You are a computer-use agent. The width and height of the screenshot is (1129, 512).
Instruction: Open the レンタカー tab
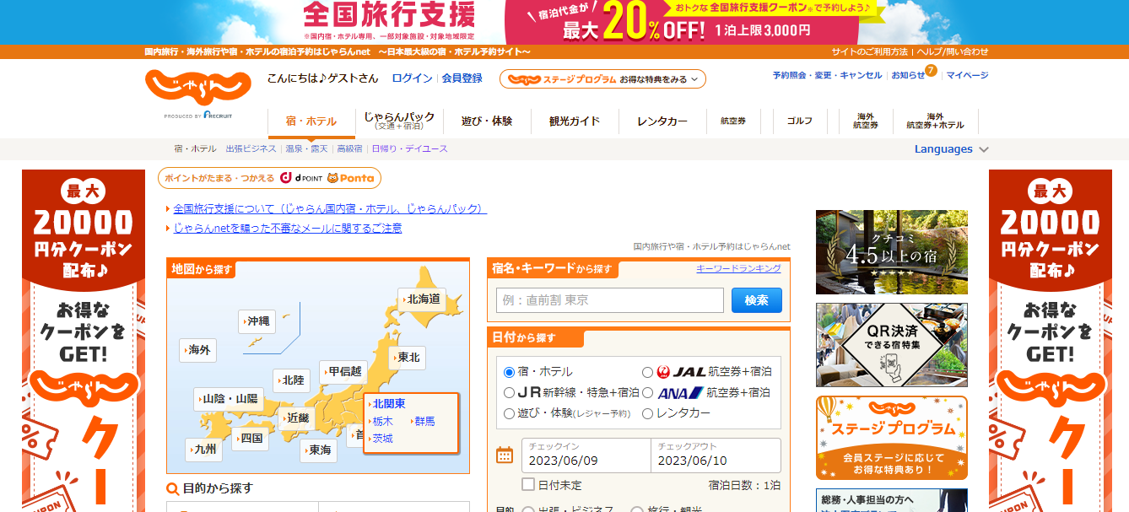(662, 121)
